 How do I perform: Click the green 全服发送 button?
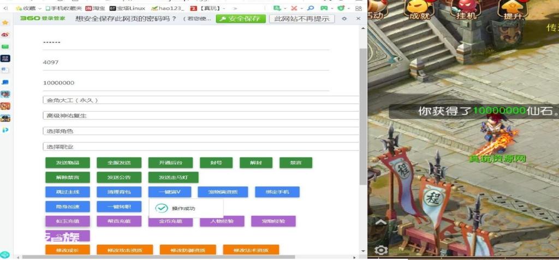tap(119, 163)
